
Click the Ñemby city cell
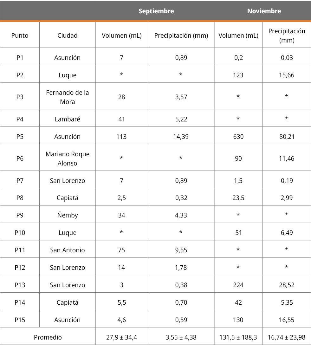[68, 215]
